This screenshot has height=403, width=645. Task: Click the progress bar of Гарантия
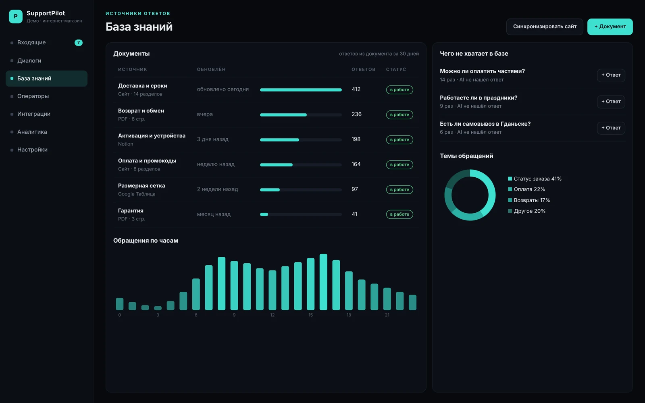pyautogui.click(x=301, y=214)
